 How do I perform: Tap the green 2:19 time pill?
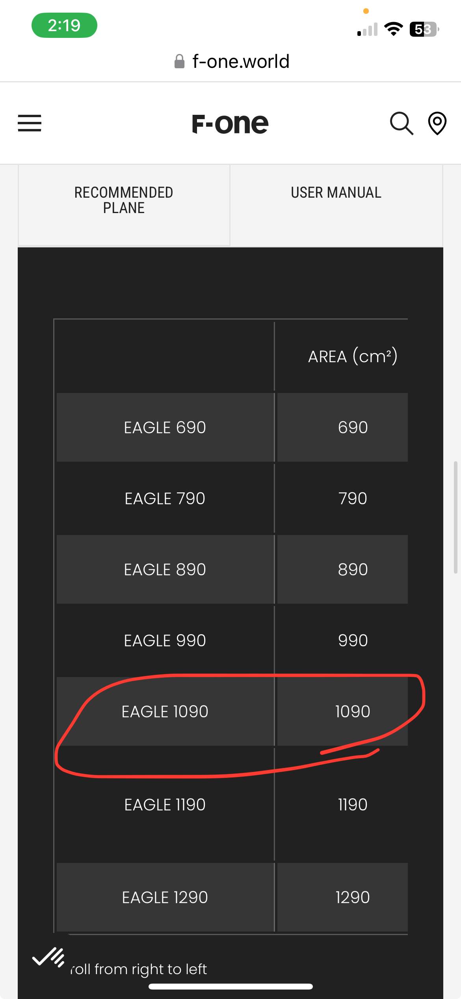point(64,26)
